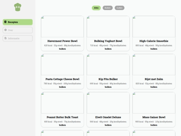Viewport: 181px width, 136px height.
Task: Click bulken tag under Pasta Cottage Cheese Bowl
Action: tap(62, 87)
